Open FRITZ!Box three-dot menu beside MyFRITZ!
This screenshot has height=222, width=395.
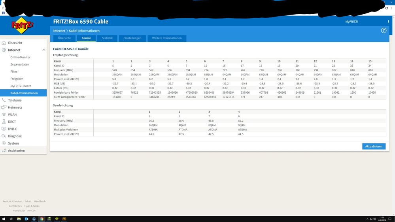388,22
